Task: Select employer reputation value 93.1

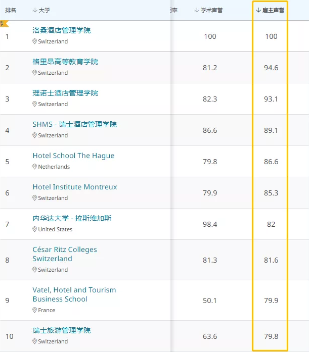Action: click(x=271, y=99)
